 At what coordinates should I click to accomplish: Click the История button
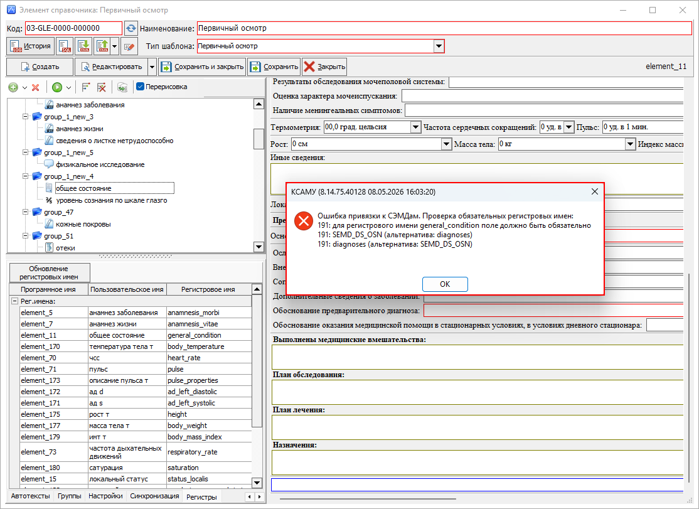[x=30, y=46]
